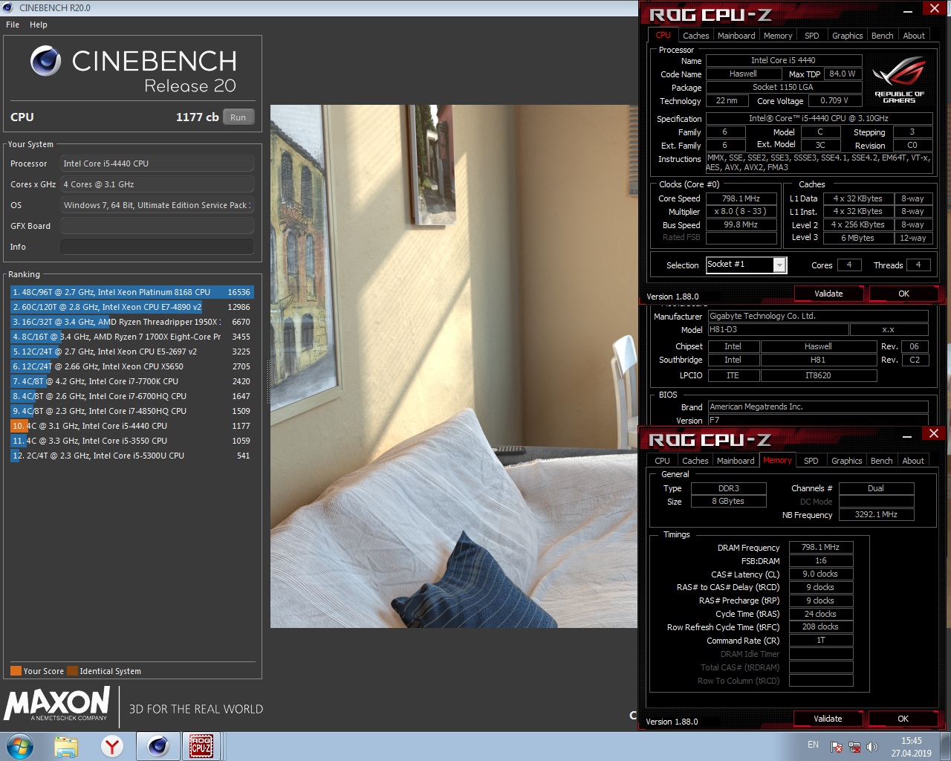This screenshot has width=951, height=761.
Task: Select ranking row Core i7-7700K
Action: coord(132,381)
